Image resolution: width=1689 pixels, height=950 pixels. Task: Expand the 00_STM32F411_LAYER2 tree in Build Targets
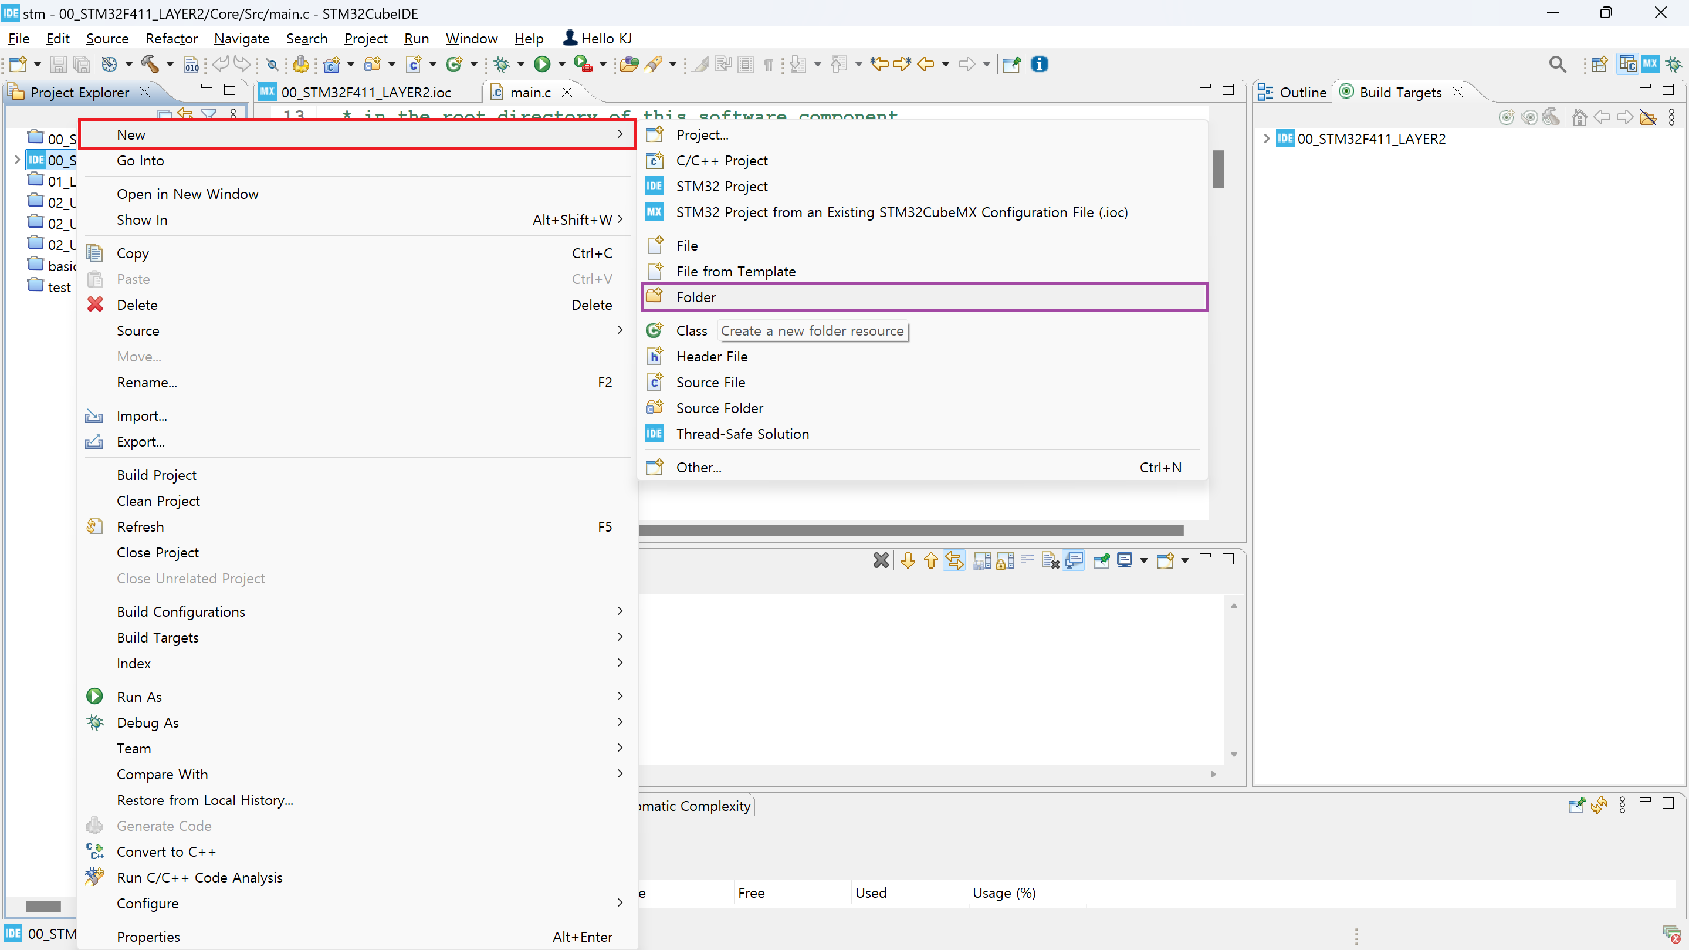[1267, 138]
